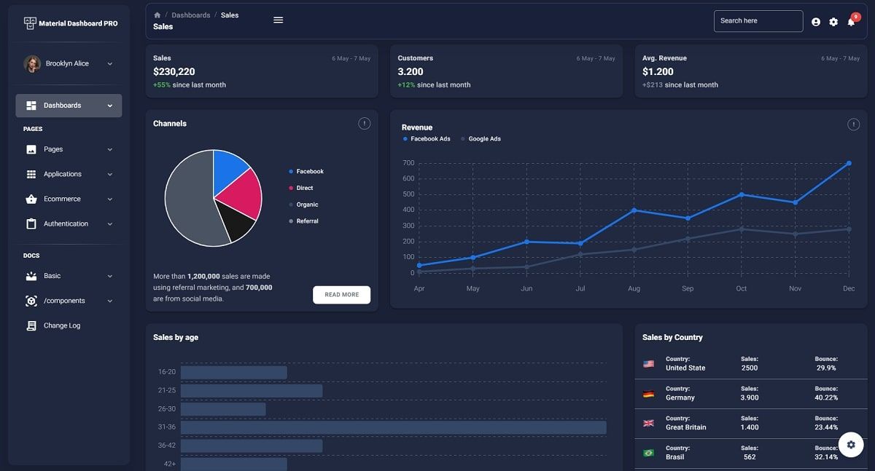The image size is (875, 471).
Task: Open the Applications section icon in sidebar
Action: point(31,173)
